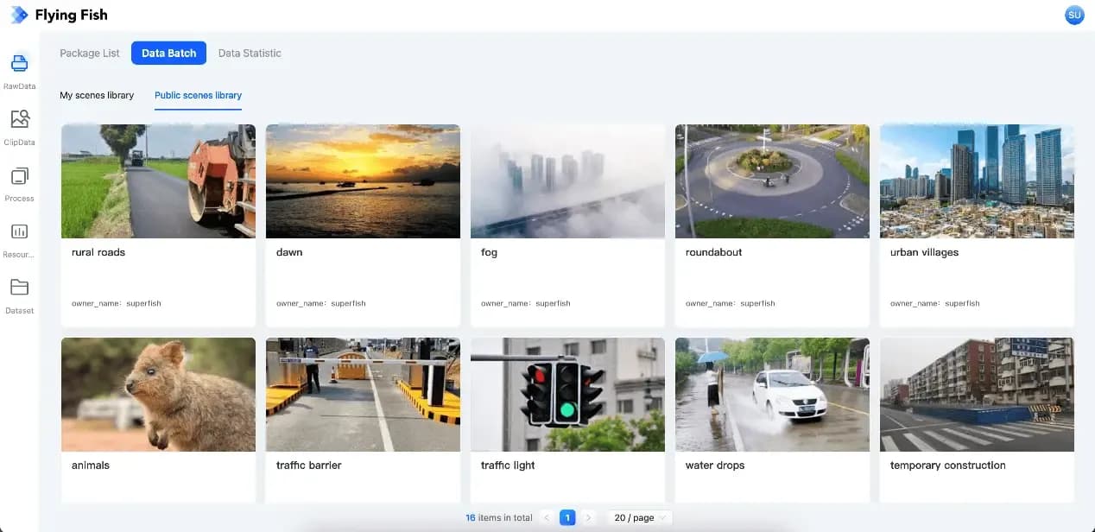Open the Dataset folder icon
The image size is (1095, 532).
click(19, 288)
